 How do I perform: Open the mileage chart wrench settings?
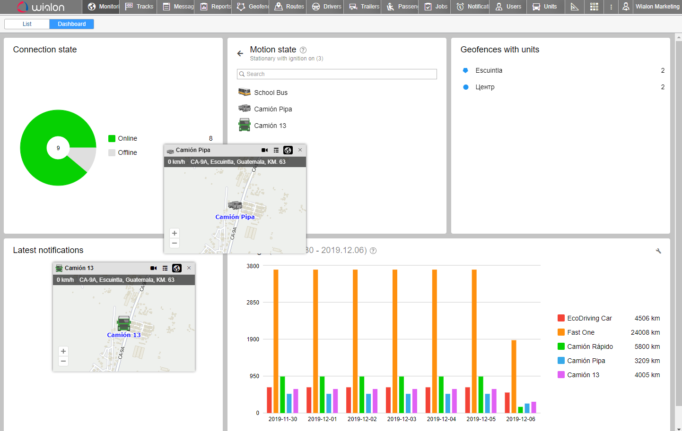pyautogui.click(x=658, y=251)
